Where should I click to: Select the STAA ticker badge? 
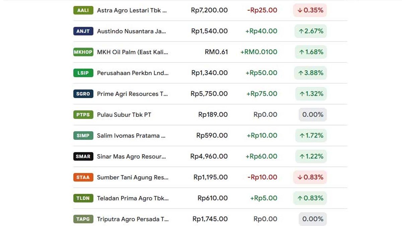[x=83, y=177]
